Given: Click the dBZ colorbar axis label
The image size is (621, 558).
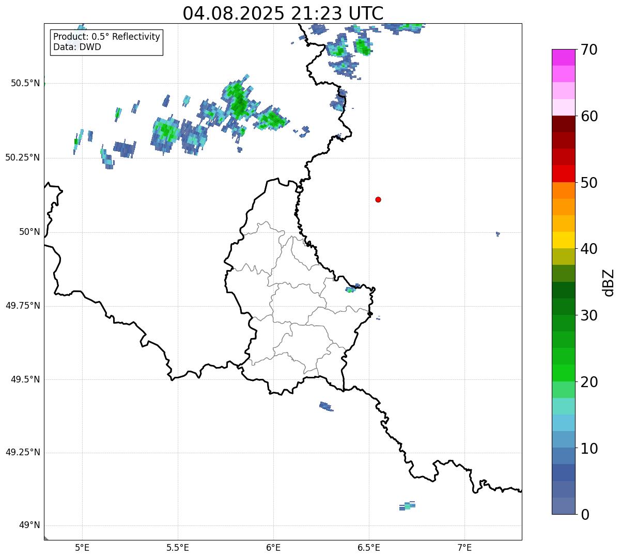Looking at the screenshot, I should pyautogui.click(x=609, y=282).
